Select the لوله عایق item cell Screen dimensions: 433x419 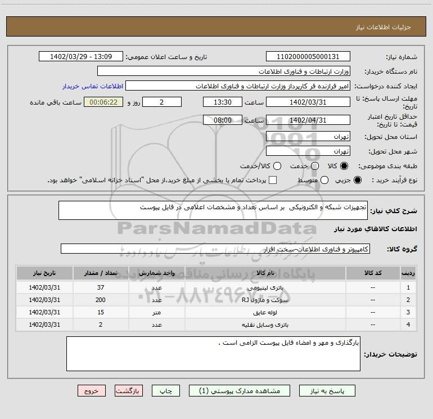click(x=265, y=312)
